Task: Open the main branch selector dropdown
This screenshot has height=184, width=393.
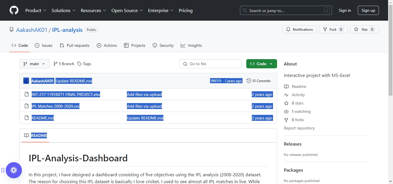Action: point(34,64)
